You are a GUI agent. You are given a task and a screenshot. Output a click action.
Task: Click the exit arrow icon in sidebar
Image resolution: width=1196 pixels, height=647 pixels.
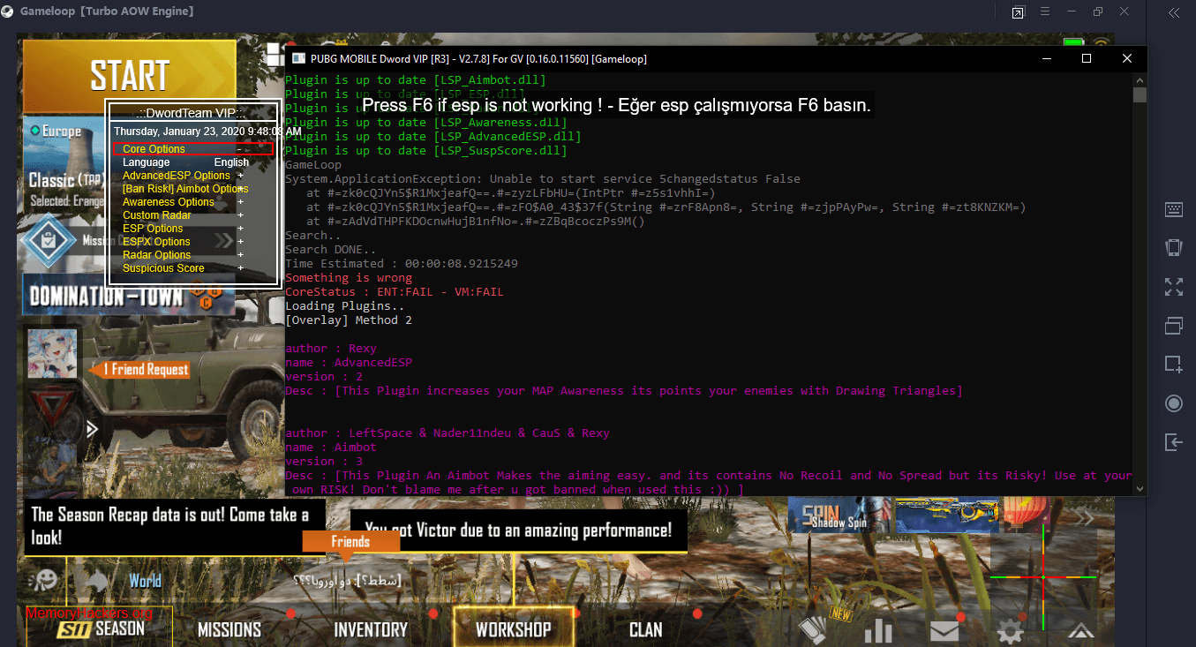point(1173,442)
